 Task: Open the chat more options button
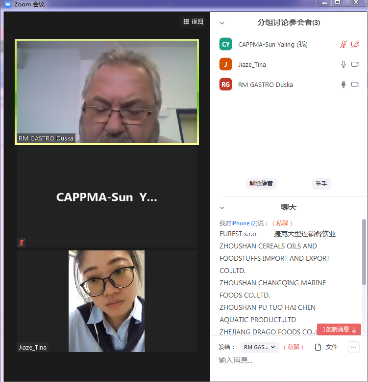tap(354, 347)
